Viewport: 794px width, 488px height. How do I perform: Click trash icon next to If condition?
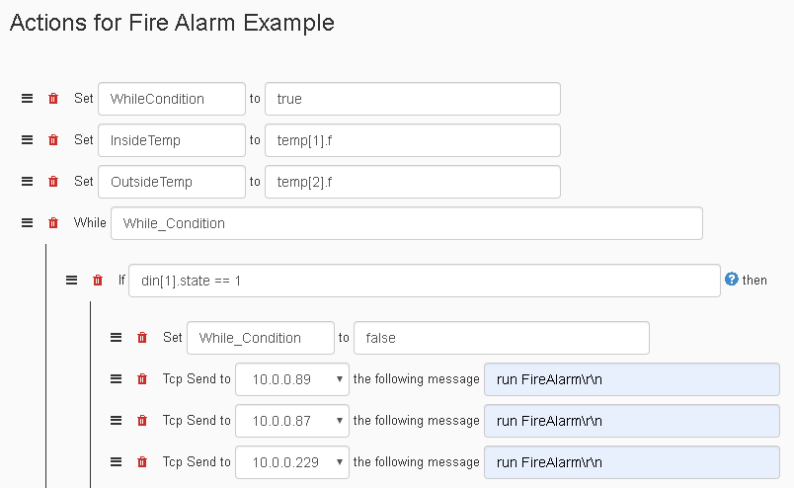point(98,281)
